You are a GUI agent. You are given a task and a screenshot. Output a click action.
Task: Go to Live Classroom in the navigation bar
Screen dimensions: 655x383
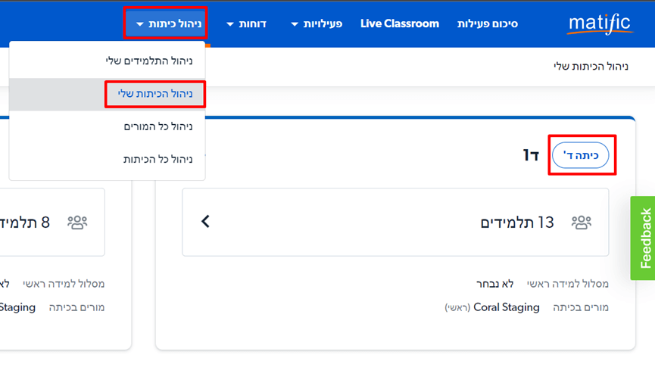(x=399, y=23)
